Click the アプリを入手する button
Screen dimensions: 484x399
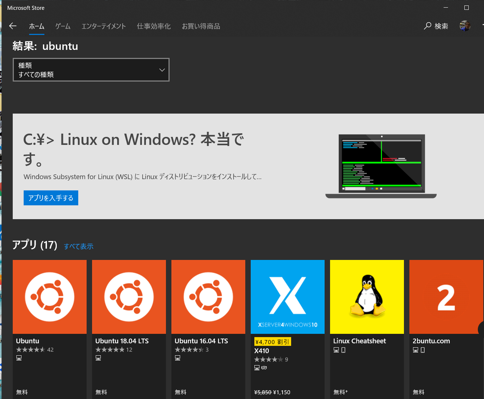[x=51, y=198]
